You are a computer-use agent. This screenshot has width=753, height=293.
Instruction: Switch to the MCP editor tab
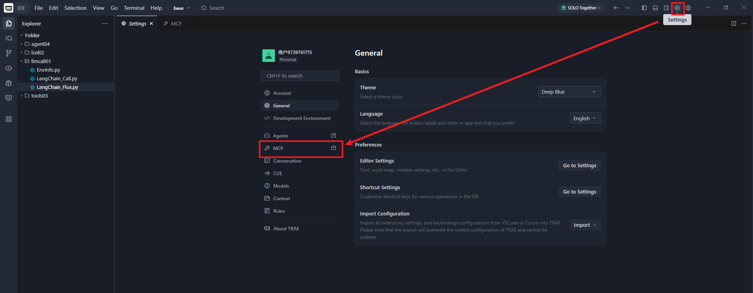point(176,24)
